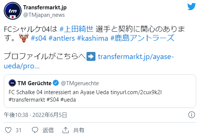The height and width of the screenshot is (136, 201).
Task: Open the @TMjapan_news handle
Action: (44, 15)
